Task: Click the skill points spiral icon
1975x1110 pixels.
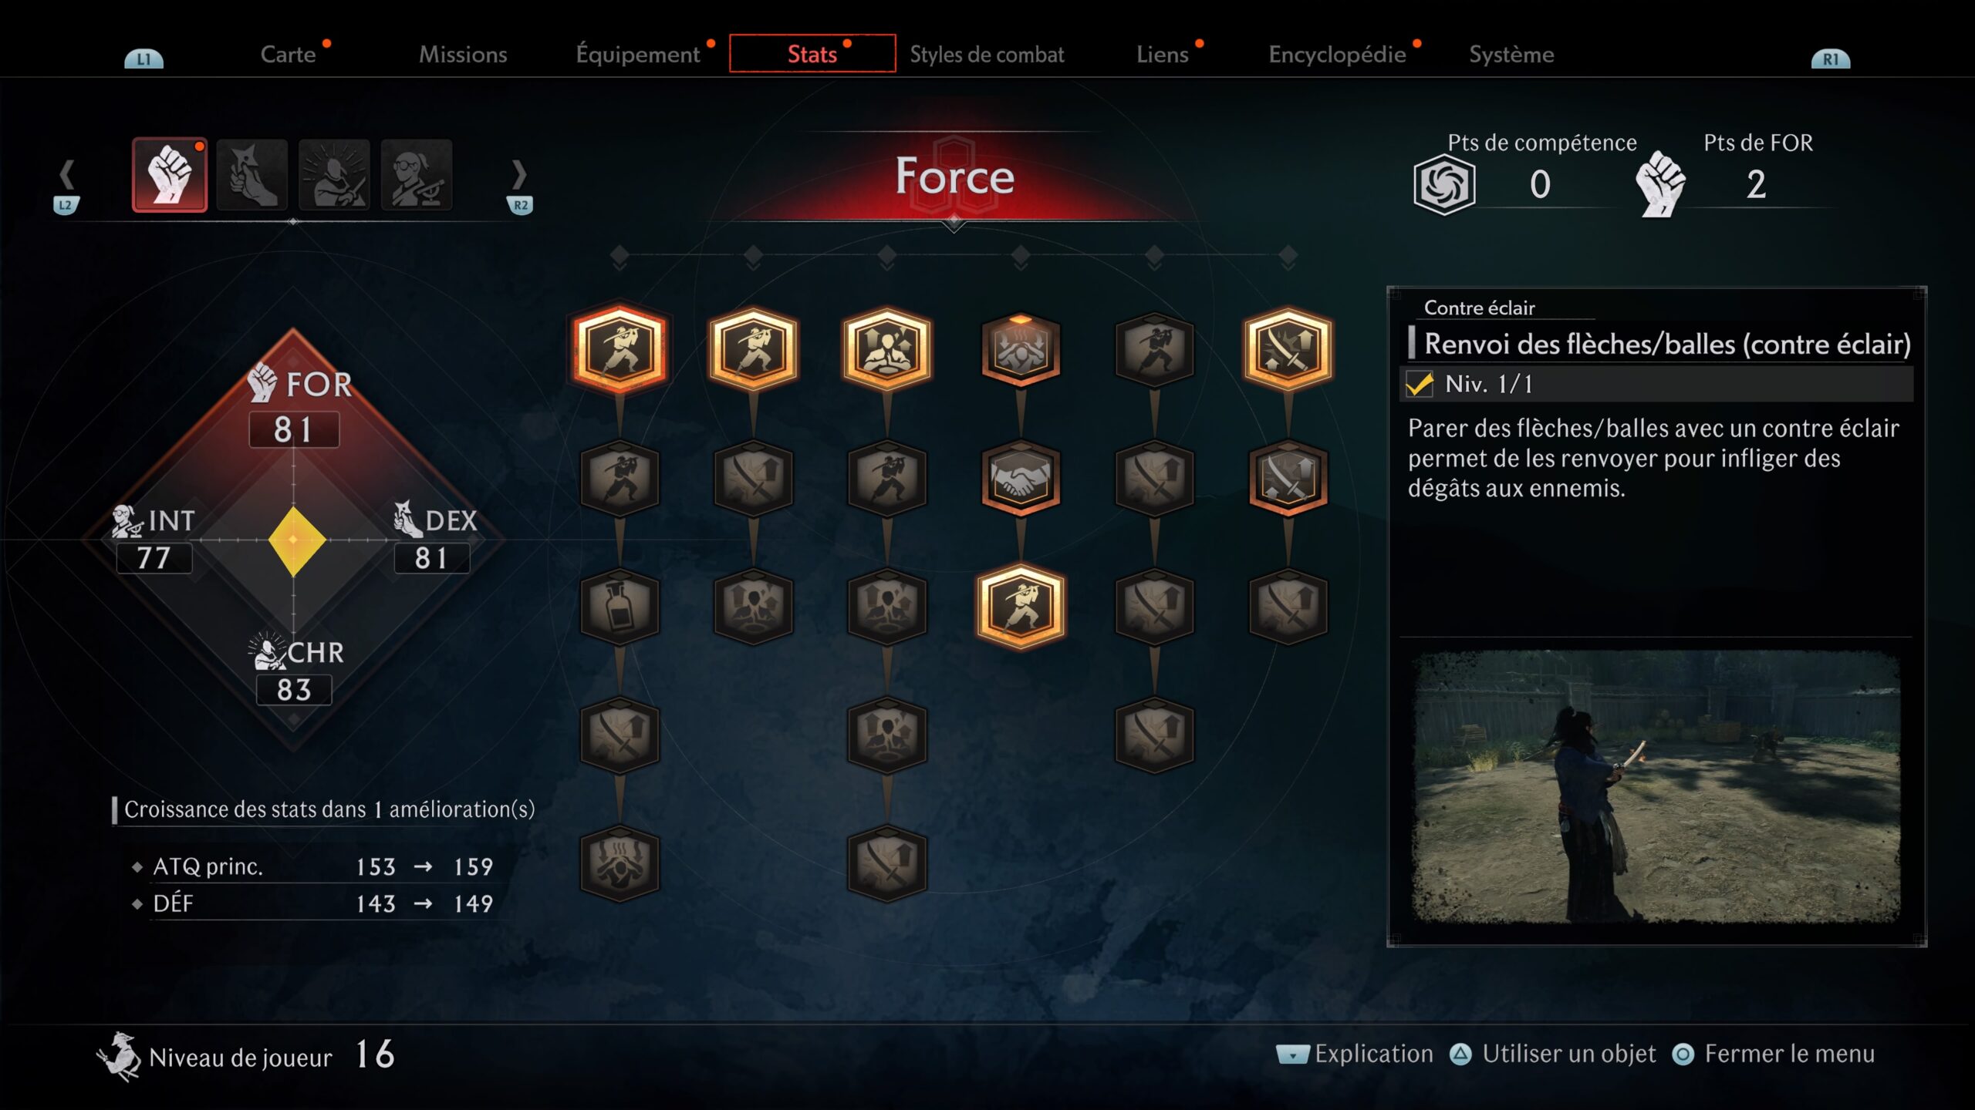Action: point(1444,185)
